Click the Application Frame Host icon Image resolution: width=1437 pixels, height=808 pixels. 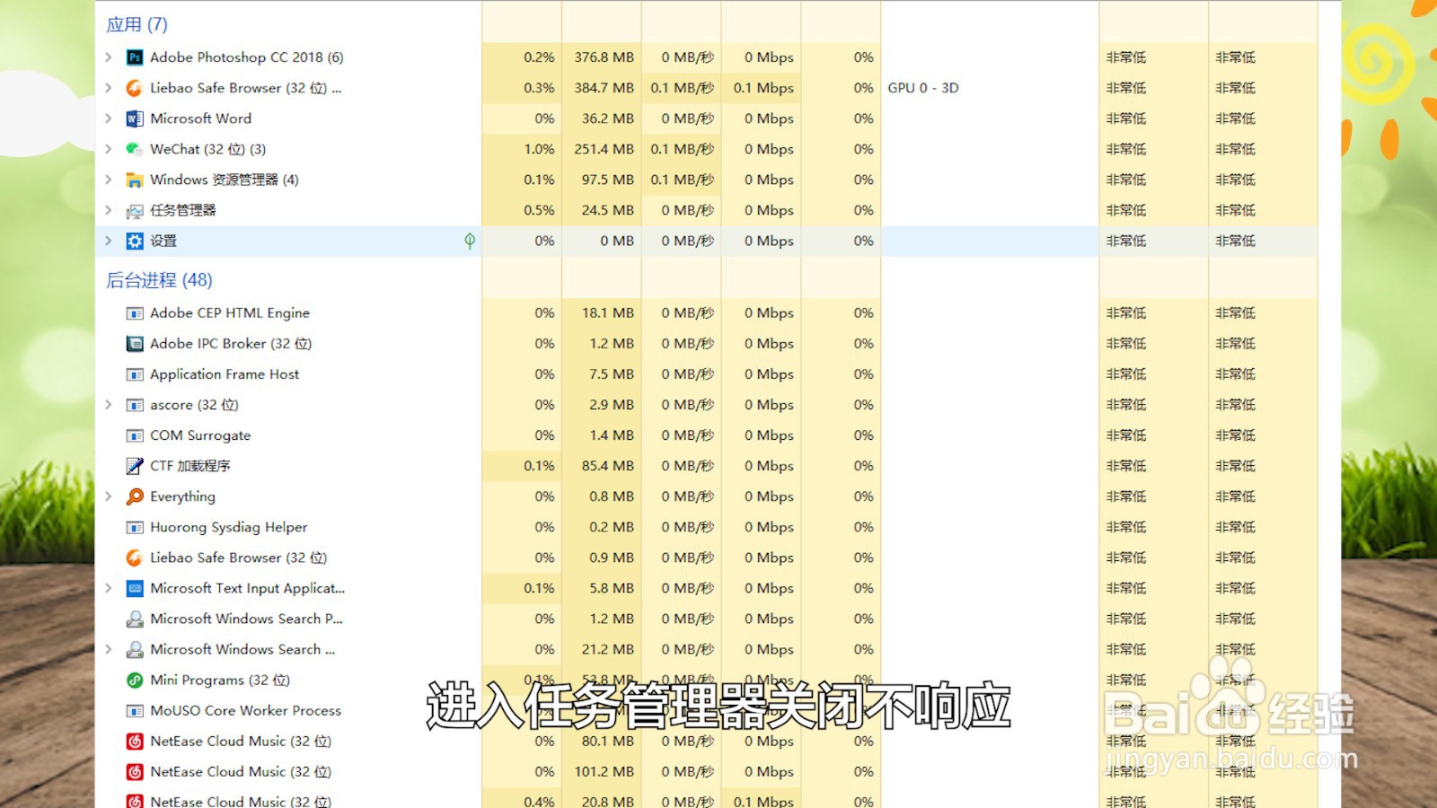pos(135,374)
